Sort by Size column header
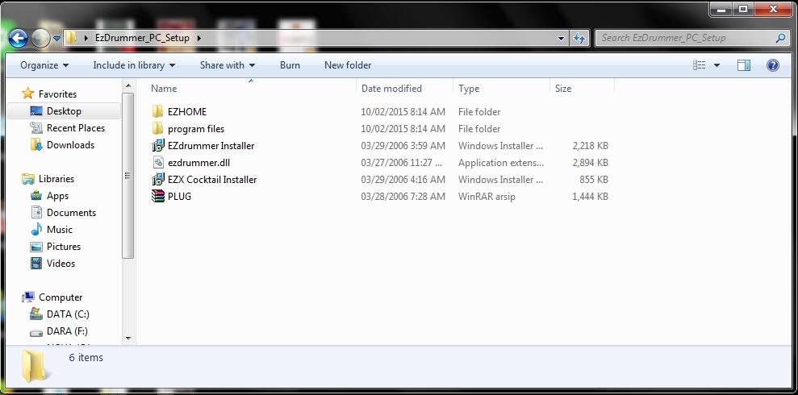 [x=563, y=89]
